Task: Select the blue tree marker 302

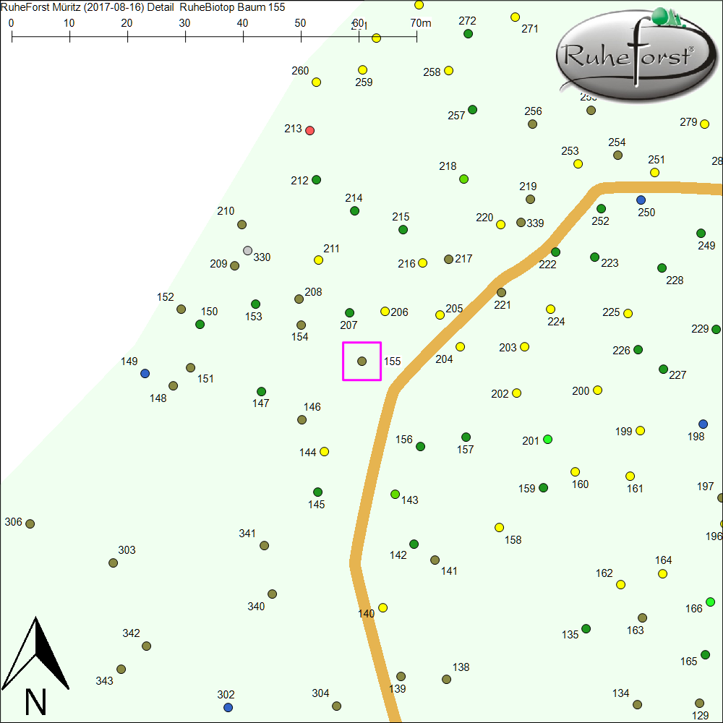Action: click(x=228, y=706)
